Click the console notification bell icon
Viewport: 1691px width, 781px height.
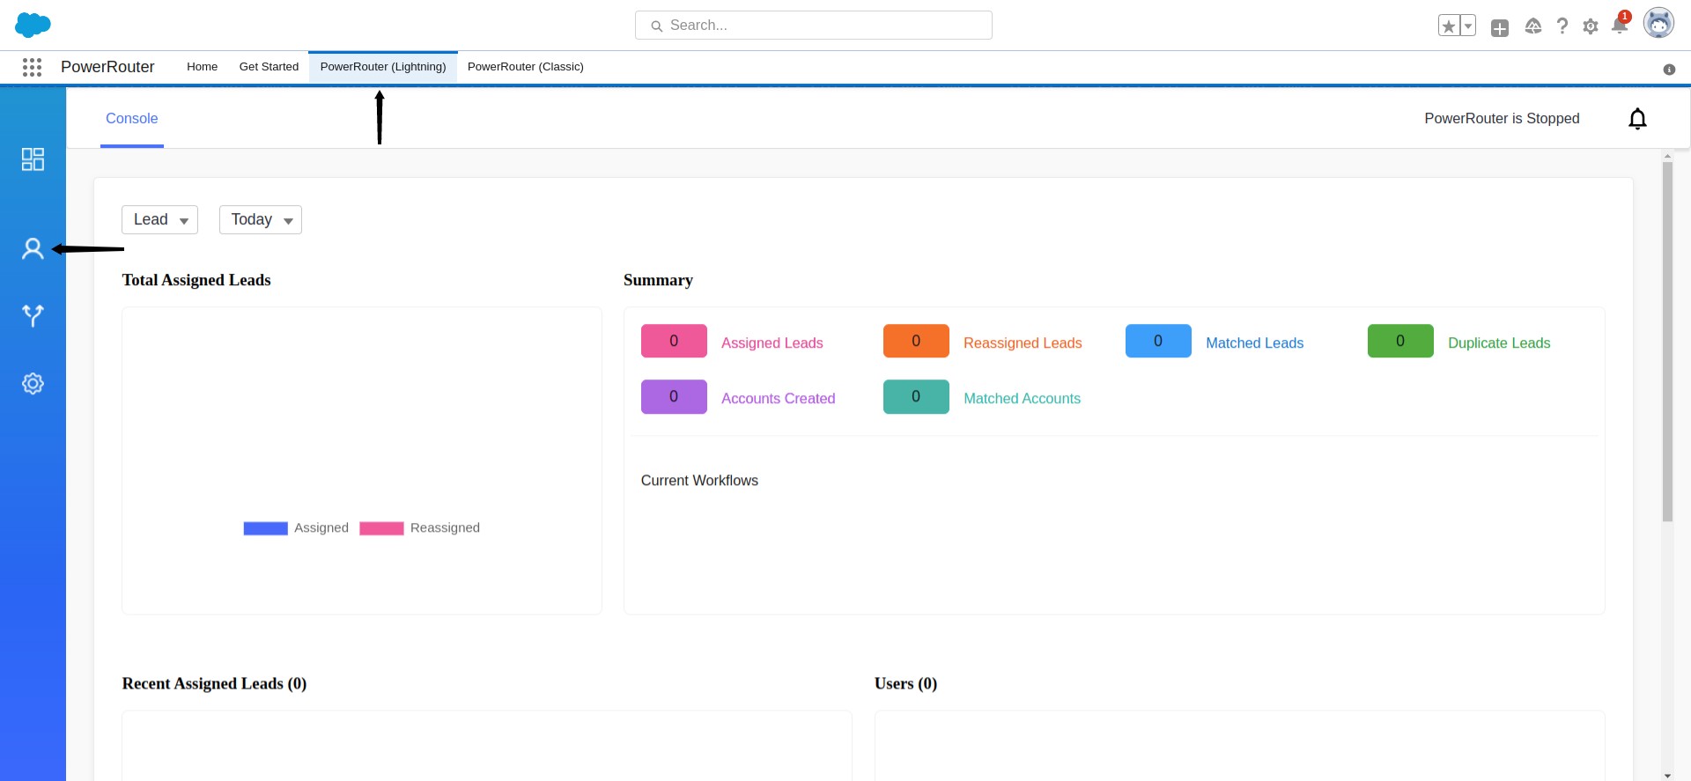click(1637, 119)
